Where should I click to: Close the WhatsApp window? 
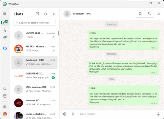tap(159, 3)
